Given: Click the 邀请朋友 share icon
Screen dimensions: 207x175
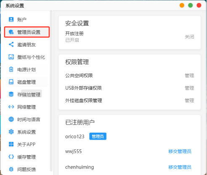Looking at the screenshot, I should tap(11, 45).
